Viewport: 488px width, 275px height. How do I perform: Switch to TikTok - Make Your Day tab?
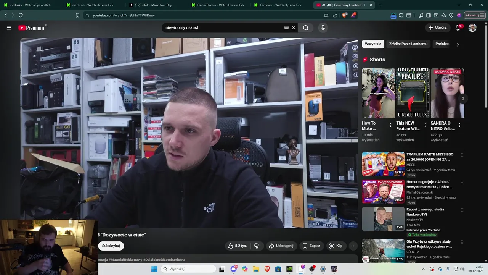tap(156, 5)
